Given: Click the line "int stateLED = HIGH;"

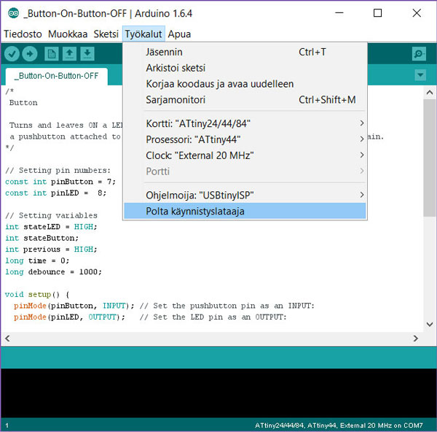Looking at the screenshot, I should 51,227.
